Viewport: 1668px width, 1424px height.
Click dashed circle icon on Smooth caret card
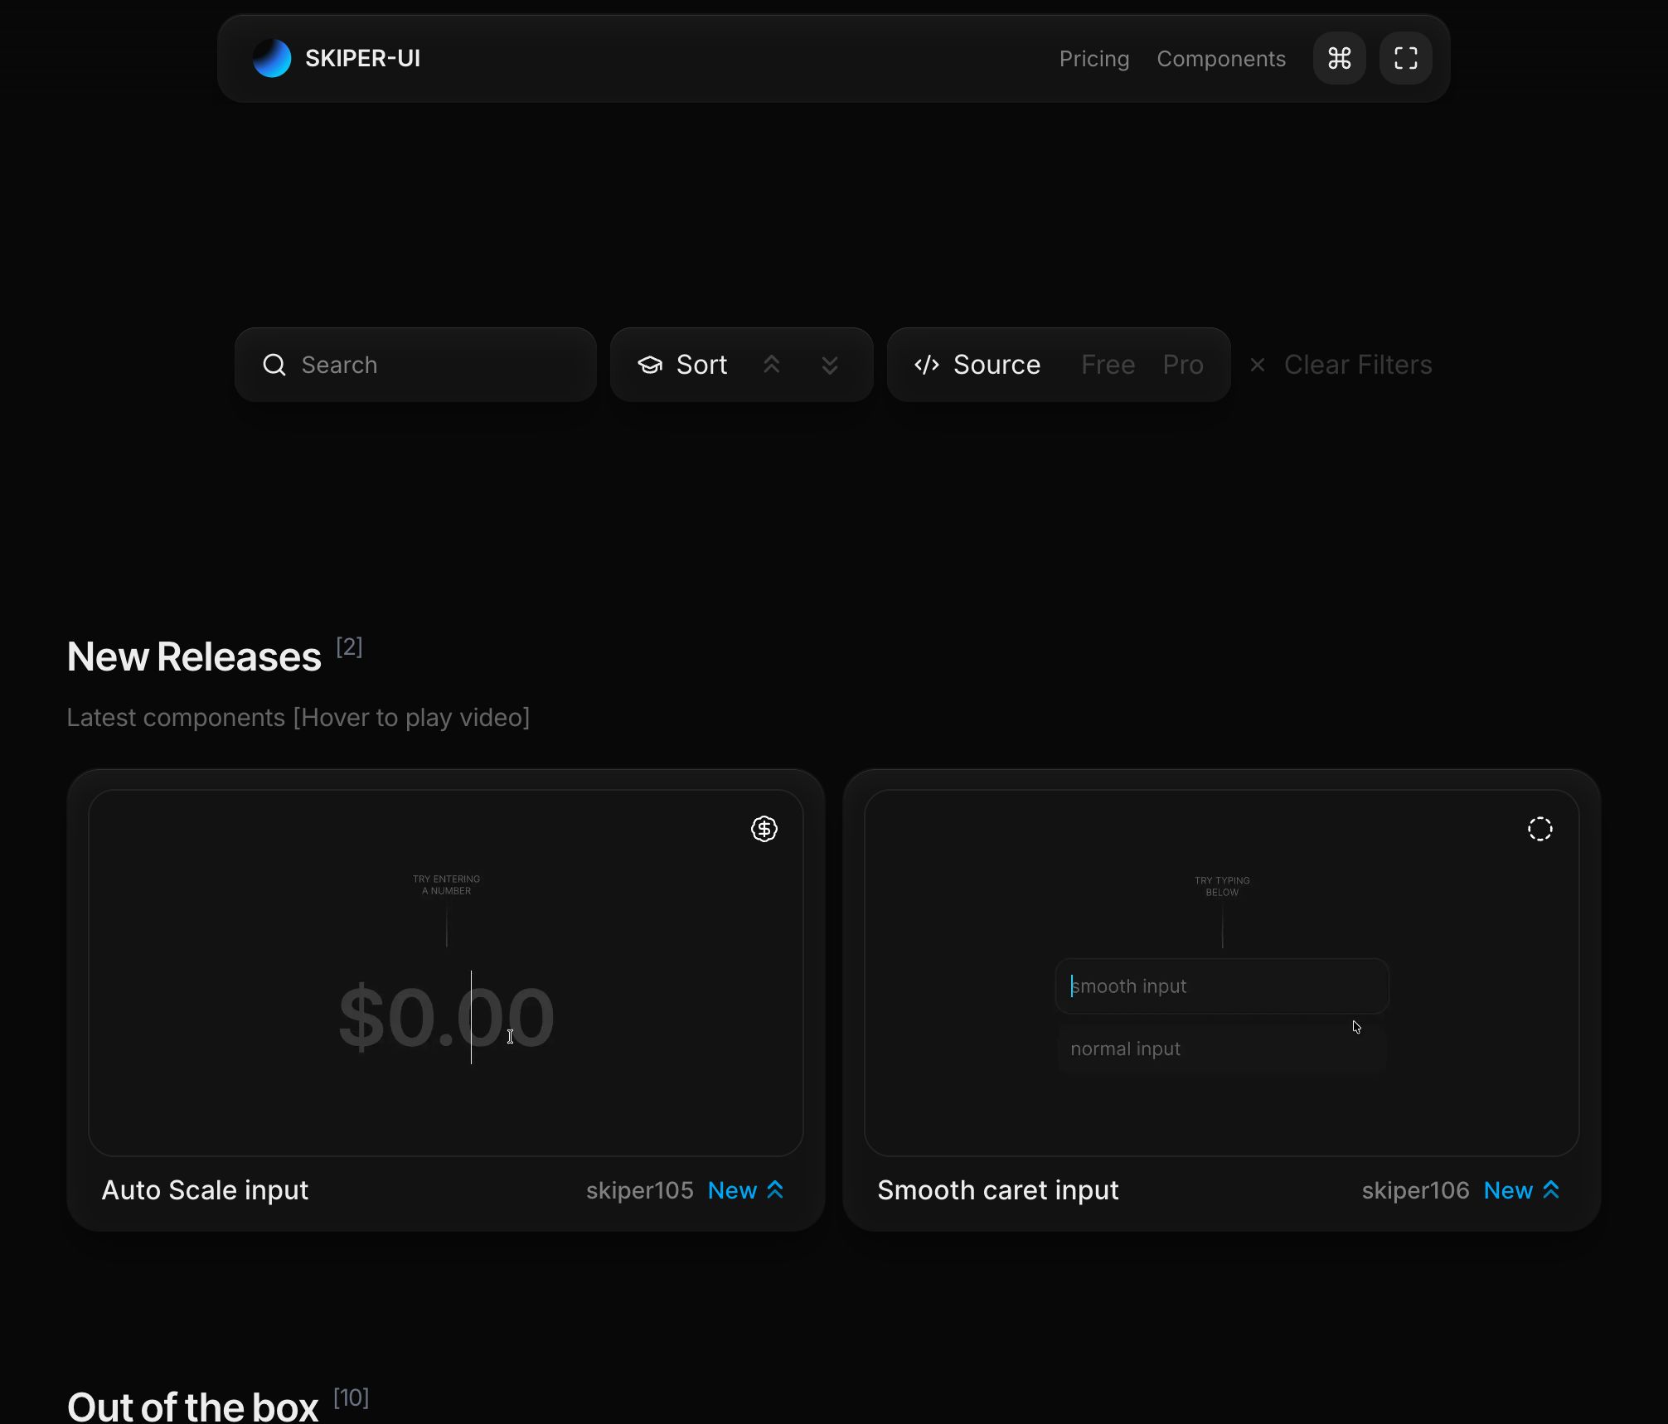point(1540,829)
